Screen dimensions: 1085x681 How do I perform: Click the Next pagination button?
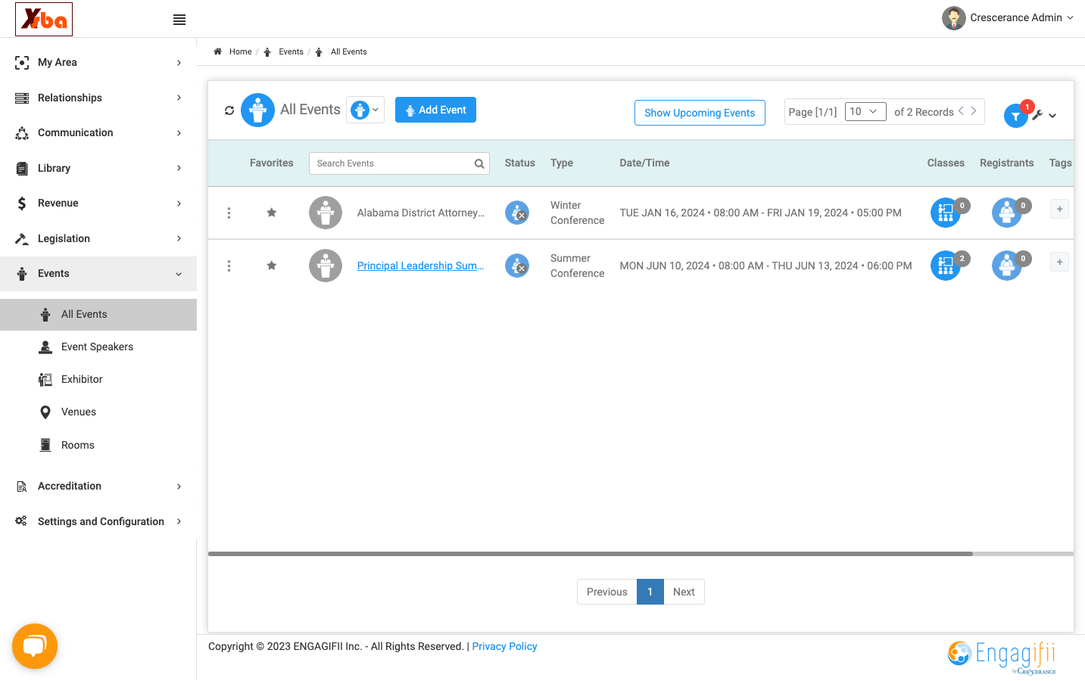pos(684,592)
